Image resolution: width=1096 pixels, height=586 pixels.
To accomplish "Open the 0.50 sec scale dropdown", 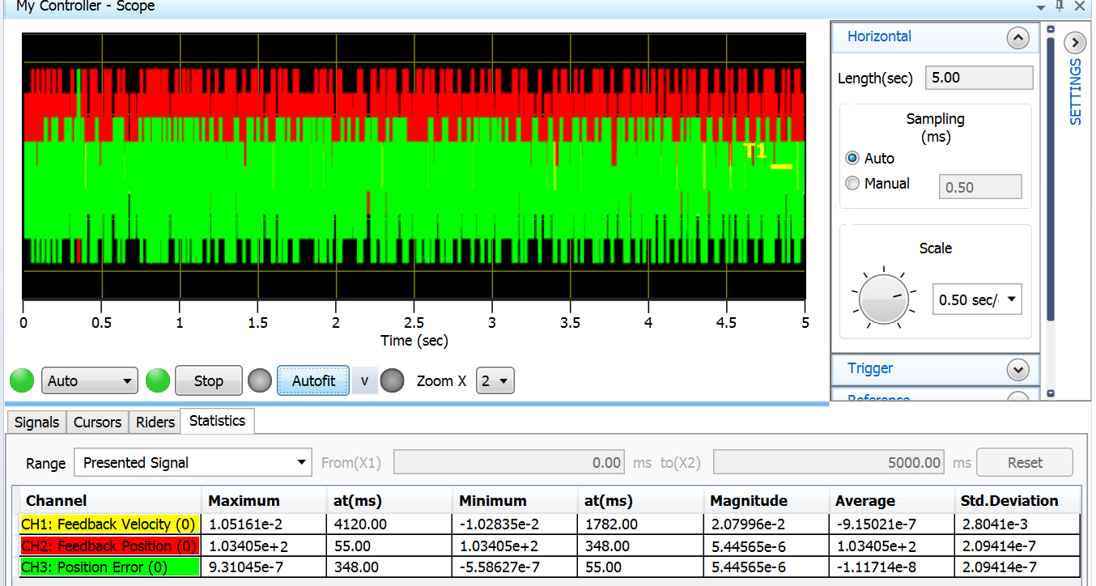I will (x=977, y=299).
